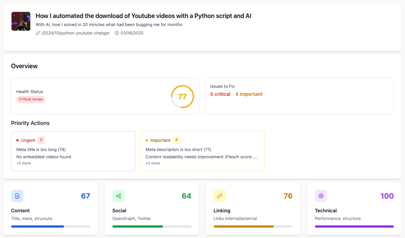Click the red Urgent dot indicator
This screenshot has height=238, width=405.
click(x=18, y=140)
